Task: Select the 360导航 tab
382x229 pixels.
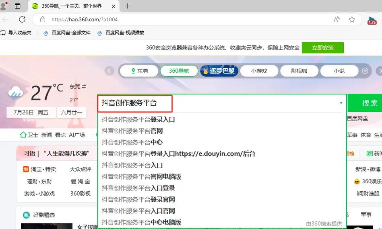Action: pyautogui.click(x=179, y=71)
